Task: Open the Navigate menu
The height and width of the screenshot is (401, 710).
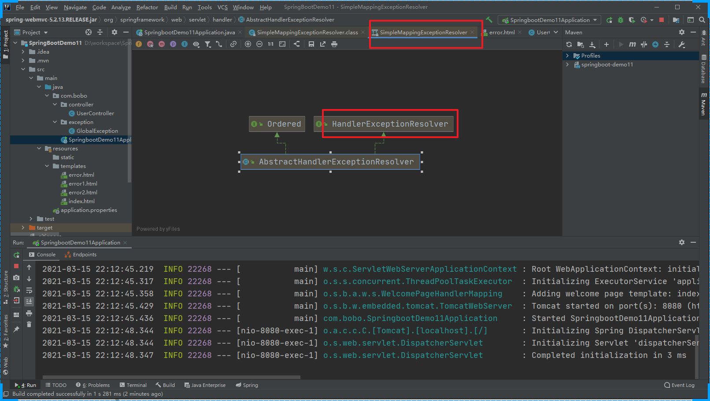Action: click(75, 7)
